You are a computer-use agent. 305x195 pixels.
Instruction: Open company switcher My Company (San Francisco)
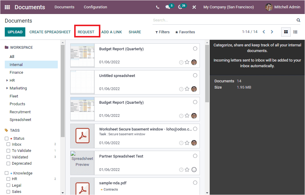pyautogui.click(x=228, y=7)
